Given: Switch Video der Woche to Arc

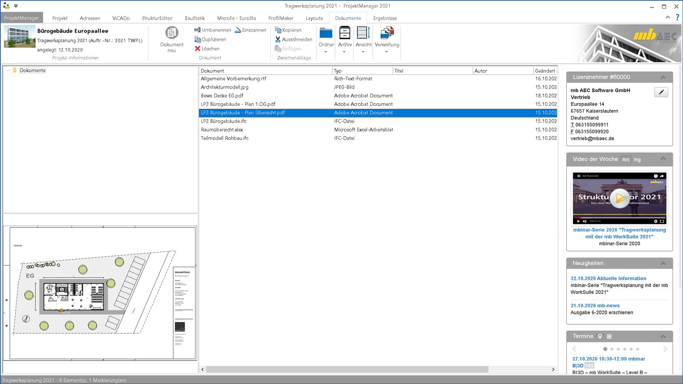Looking at the screenshot, I should [626, 160].
